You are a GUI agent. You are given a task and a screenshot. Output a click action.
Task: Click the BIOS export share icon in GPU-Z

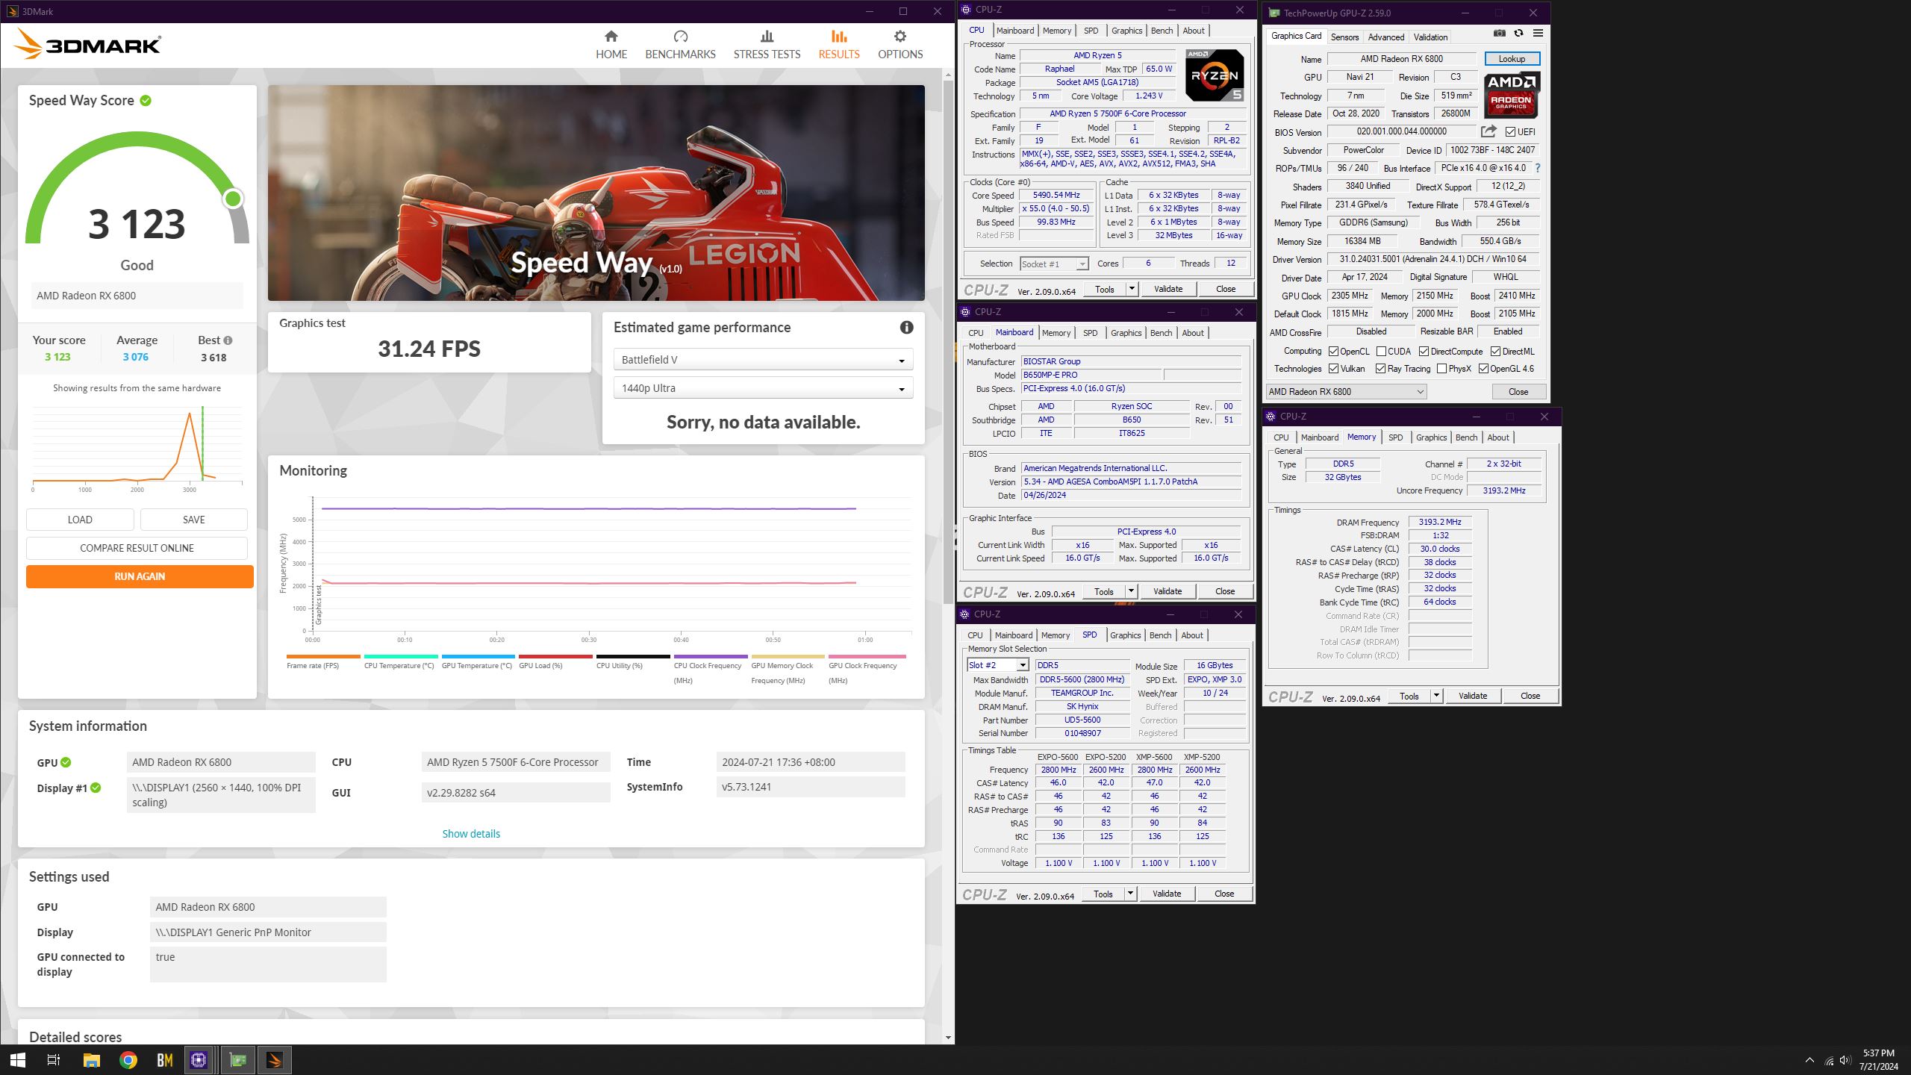pos(1488,131)
